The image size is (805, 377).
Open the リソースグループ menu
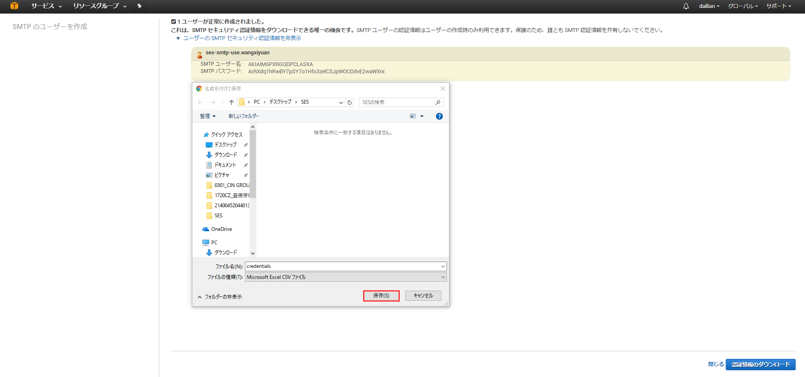pos(100,6)
